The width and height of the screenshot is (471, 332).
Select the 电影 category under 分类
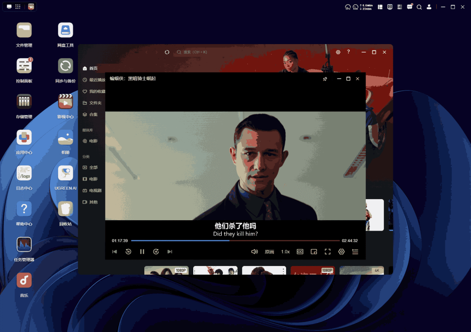tap(90, 179)
